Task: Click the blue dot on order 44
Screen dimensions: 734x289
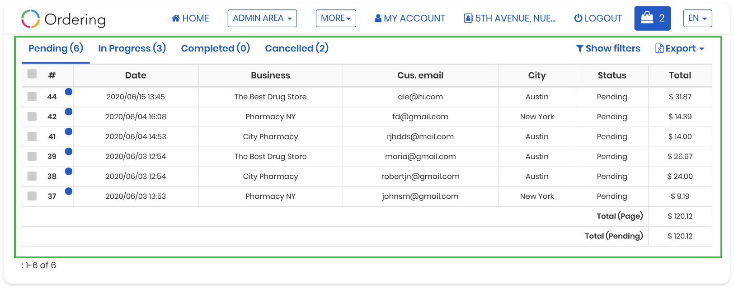Action: [69, 92]
